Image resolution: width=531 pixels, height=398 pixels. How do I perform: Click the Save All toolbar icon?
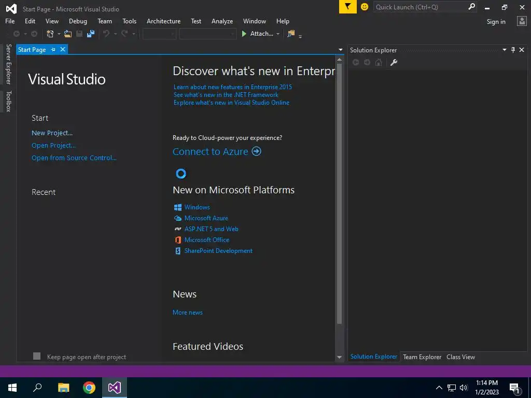pyautogui.click(x=91, y=34)
